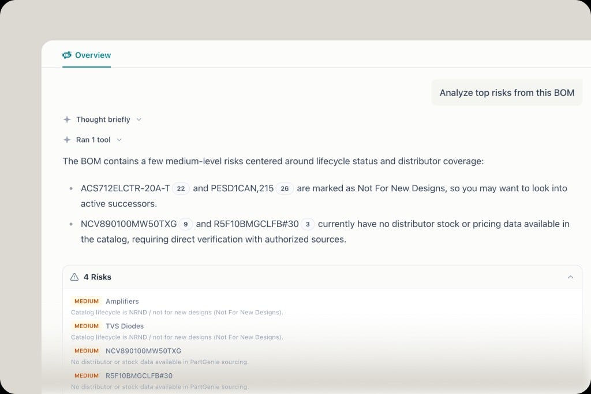Click the 4 Risks header title
591x394 pixels.
(97, 277)
